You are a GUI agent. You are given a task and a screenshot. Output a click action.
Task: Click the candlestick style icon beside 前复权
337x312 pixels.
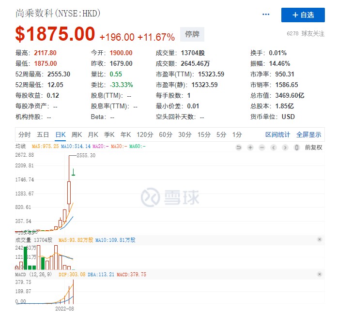pyautogui.click(x=297, y=148)
